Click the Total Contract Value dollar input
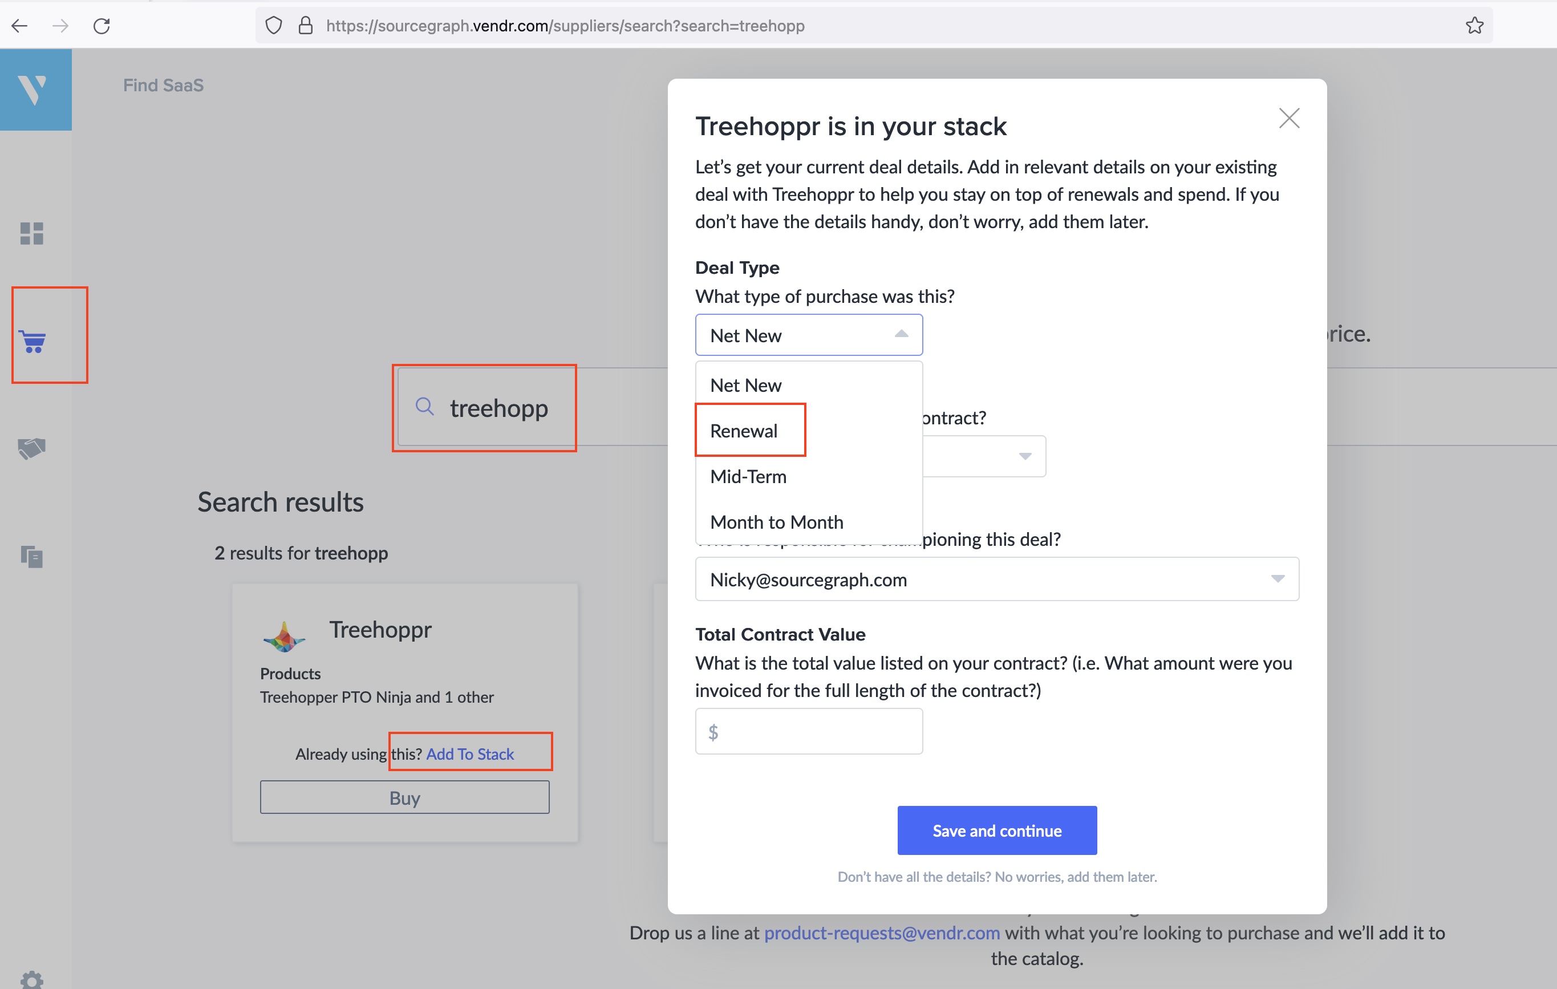This screenshot has height=989, width=1557. point(808,732)
